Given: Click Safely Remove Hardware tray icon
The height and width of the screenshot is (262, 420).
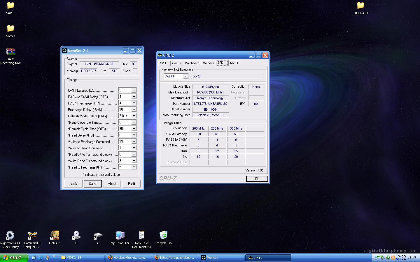Looking at the screenshot, I should click(382, 258).
